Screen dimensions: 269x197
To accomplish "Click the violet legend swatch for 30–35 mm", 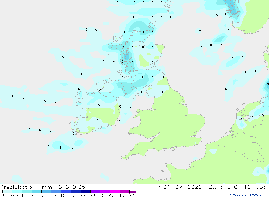I will [95, 192].
